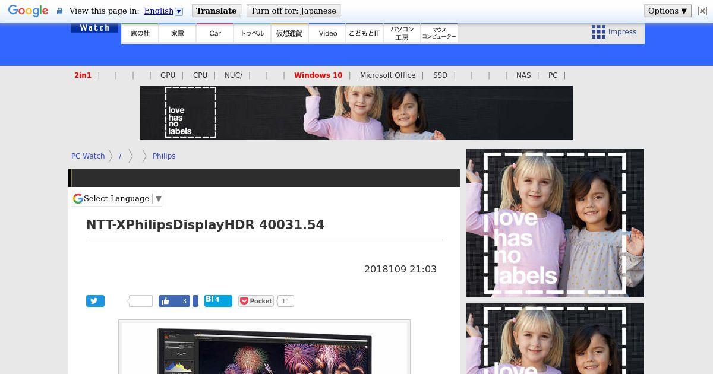The image size is (713, 374).
Task: Select the PC topic link
Action: [553, 75]
